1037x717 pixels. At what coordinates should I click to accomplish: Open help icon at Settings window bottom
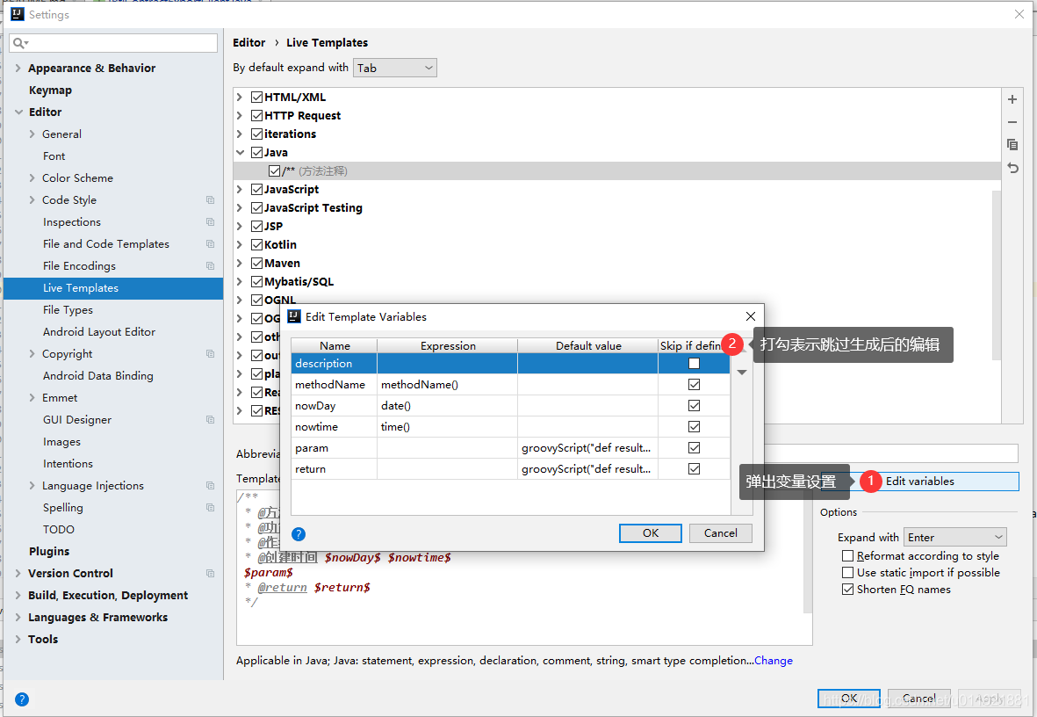pyautogui.click(x=22, y=699)
